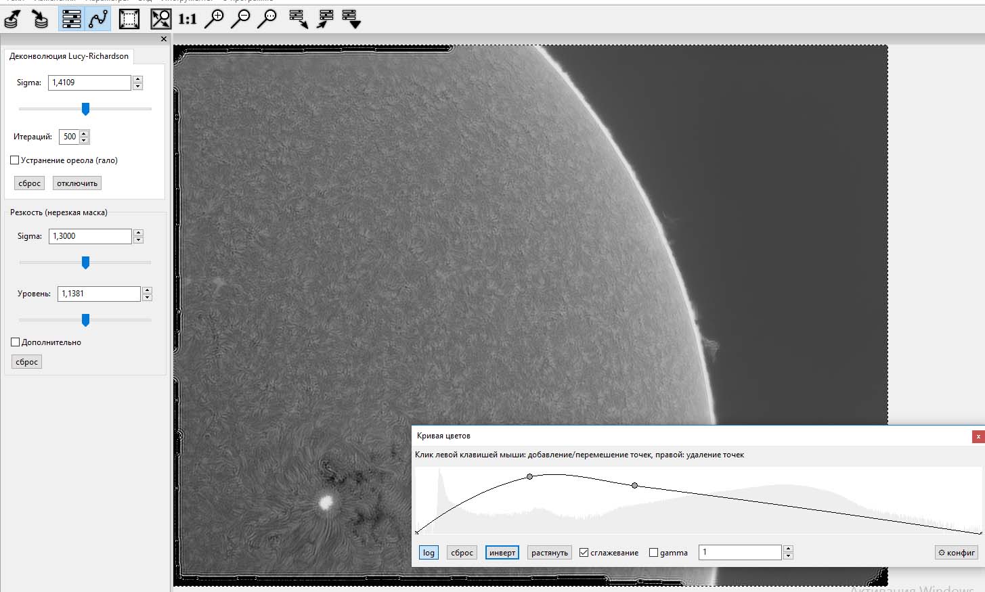Decrease deconvolution Sigma with down arrow
Image resolution: width=985 pixels, height=592 pixels.
138,87
